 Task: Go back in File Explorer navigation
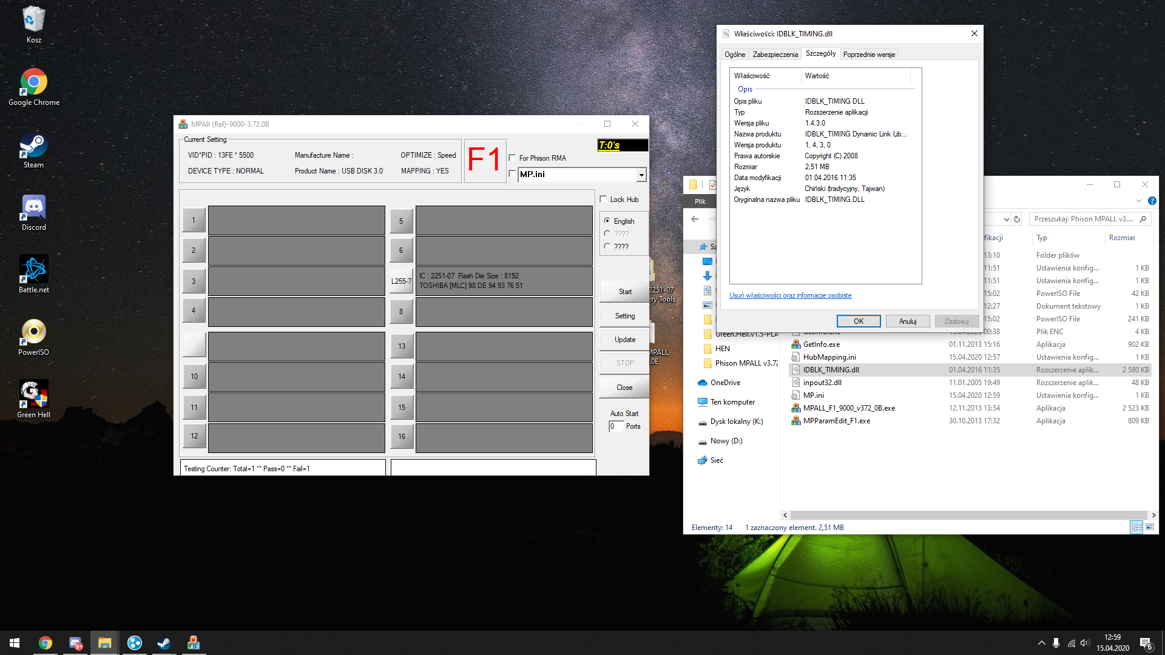(695, 219)
